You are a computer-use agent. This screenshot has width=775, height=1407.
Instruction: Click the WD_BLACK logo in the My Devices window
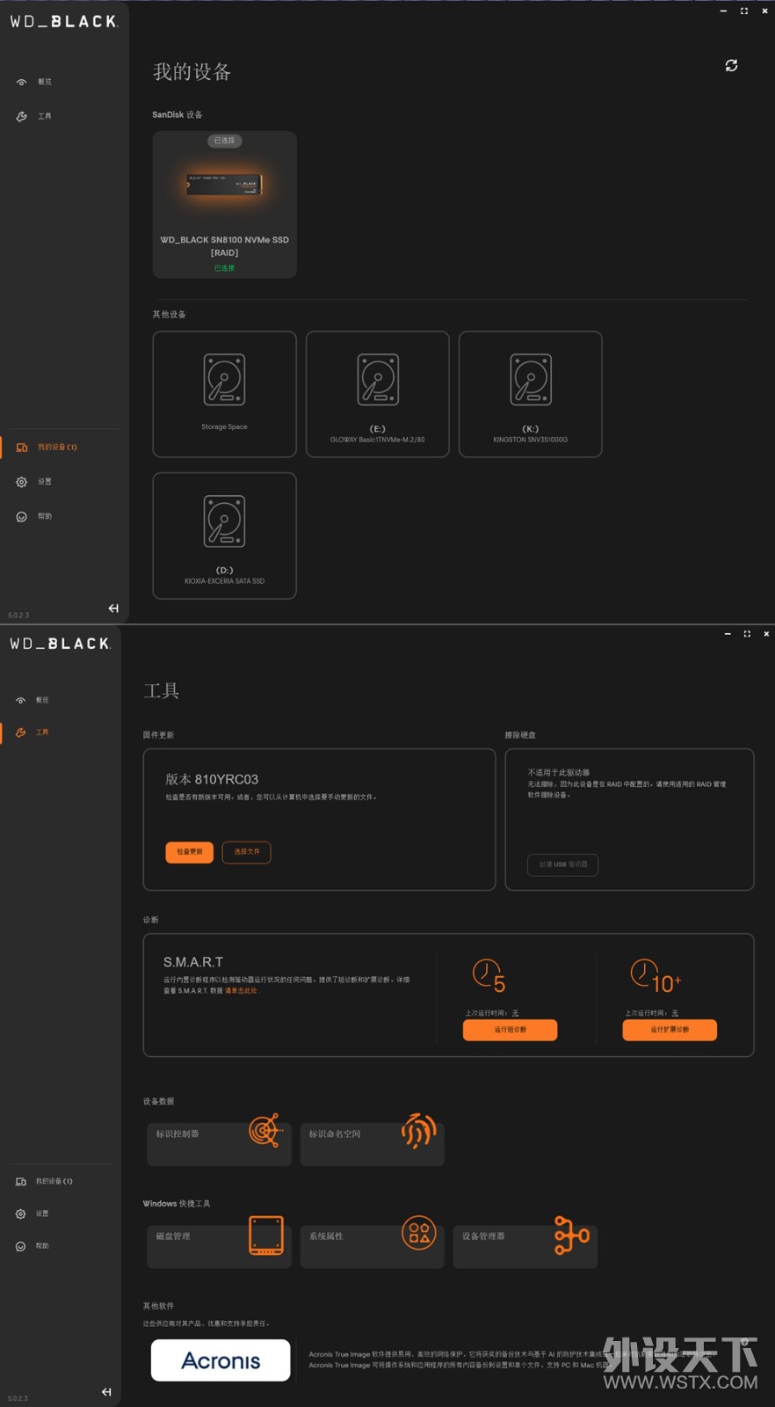(63, 21)
